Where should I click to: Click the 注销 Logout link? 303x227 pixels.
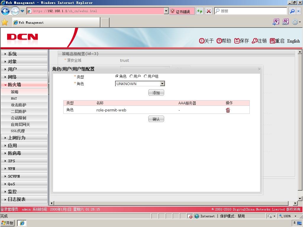pos(259,41)
